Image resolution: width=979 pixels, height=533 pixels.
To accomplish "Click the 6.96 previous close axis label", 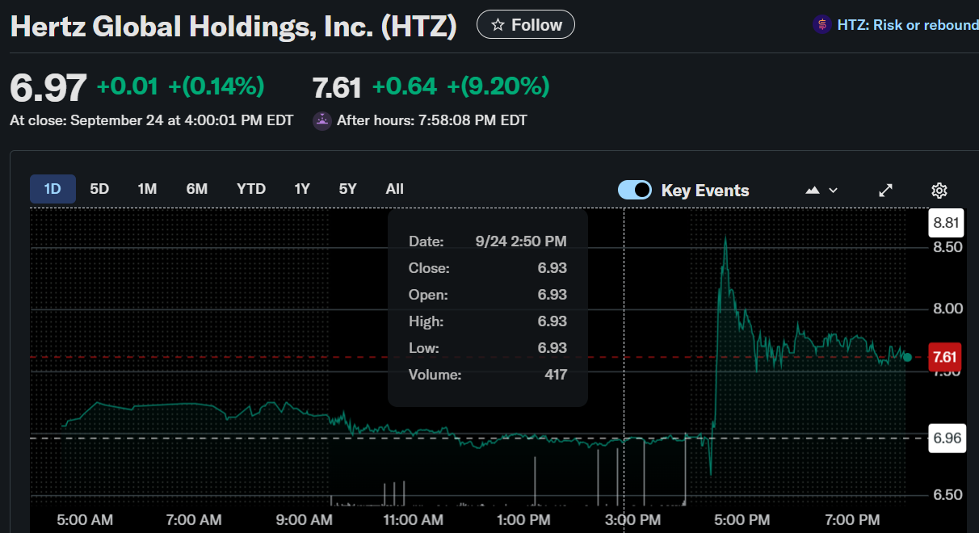I will (947, 438).
